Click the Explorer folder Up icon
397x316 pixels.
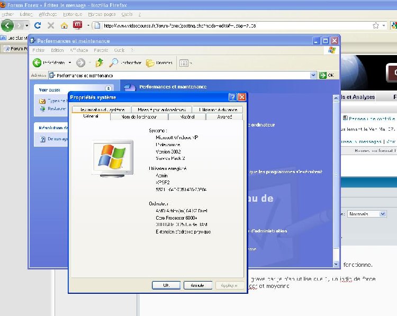coord(100,63)
